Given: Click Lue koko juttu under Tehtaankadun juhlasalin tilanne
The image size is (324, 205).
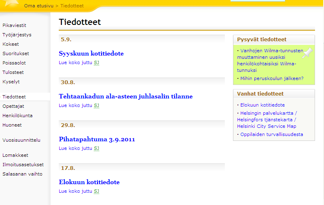Looking at the screenshot, I should pyautogui.click(x=75, y=105).
